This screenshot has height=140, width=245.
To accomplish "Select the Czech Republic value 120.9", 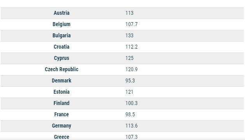I will 132,70.
